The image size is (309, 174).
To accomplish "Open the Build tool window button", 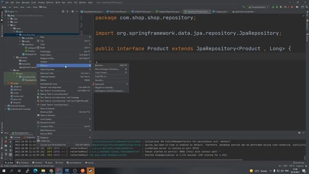I will 49,163.
